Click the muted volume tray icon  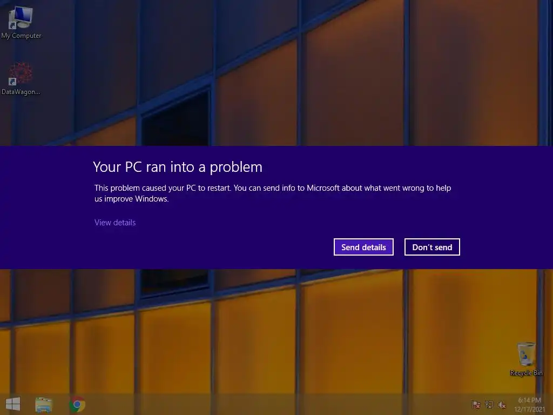(502, 405)
